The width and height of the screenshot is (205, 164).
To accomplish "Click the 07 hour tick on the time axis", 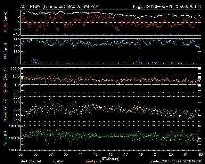I will click(50, 154).
